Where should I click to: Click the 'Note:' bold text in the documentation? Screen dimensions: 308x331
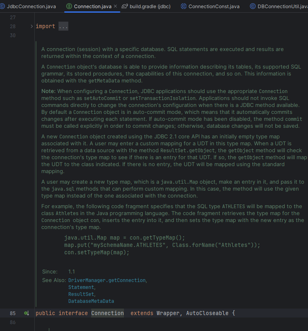coord(48,91)
